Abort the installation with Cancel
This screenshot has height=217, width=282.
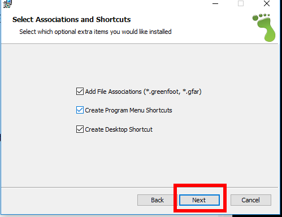click(251, 200)
